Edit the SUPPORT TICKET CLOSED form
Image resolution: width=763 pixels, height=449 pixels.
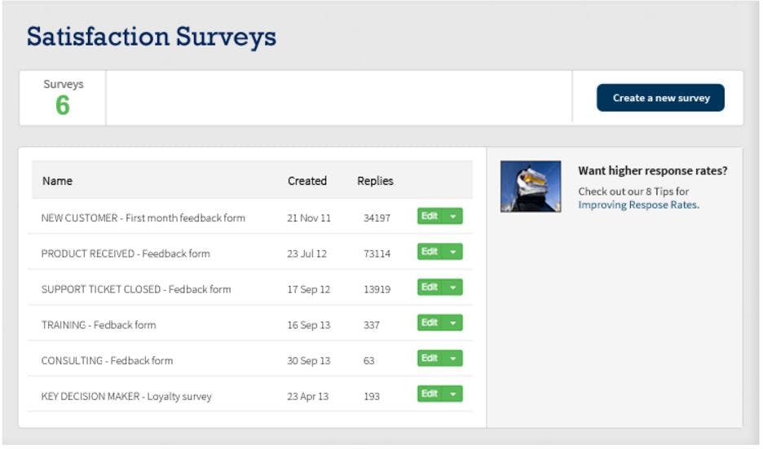click(x=430, y=288)
